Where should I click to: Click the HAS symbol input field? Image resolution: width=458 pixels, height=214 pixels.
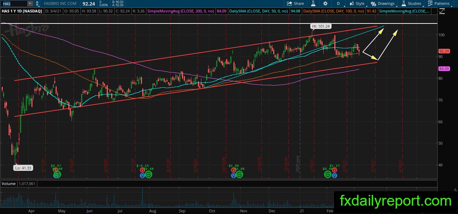[x=14, y=3]
